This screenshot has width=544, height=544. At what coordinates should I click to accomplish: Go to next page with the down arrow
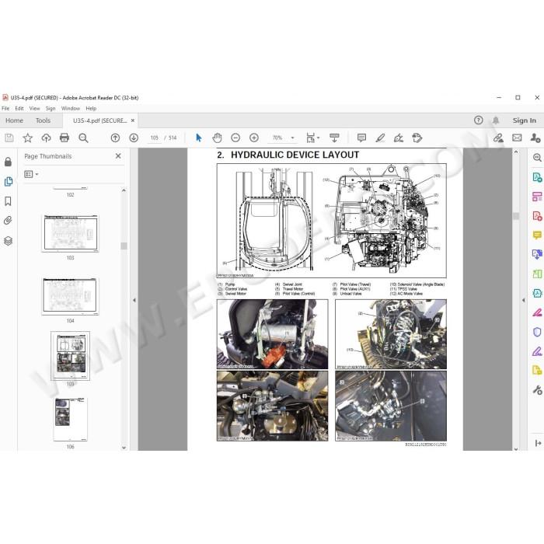pos(134,138)
